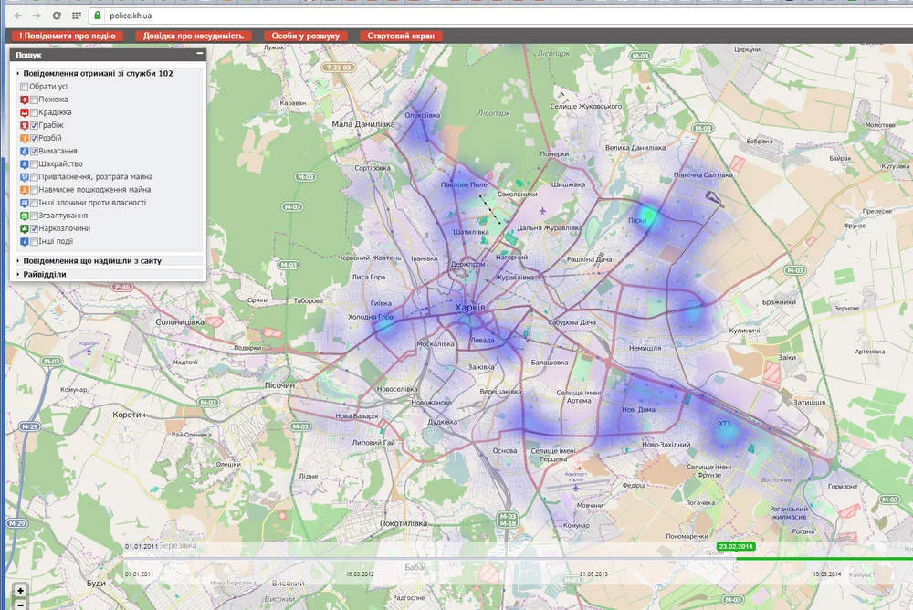Uncheck the Розбій checkbox
The image size is (913, 610).
(x=35, y=138)
